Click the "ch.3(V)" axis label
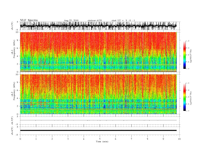The image size is (202, 156). click(12, 121)
